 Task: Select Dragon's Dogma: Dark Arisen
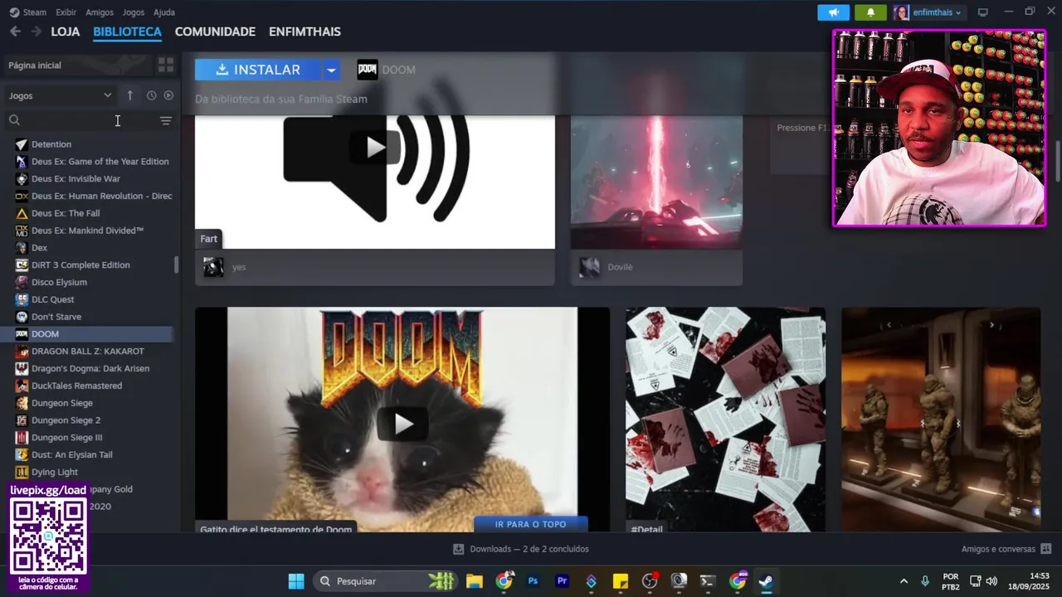pos(90,368)
